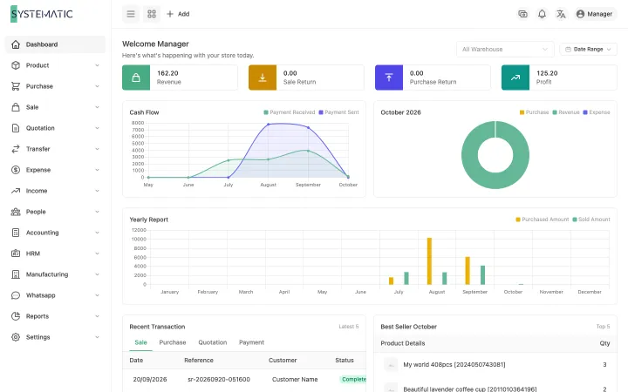Click the Add button in header
The image size is (628, 392).
[x=178, y=14]
